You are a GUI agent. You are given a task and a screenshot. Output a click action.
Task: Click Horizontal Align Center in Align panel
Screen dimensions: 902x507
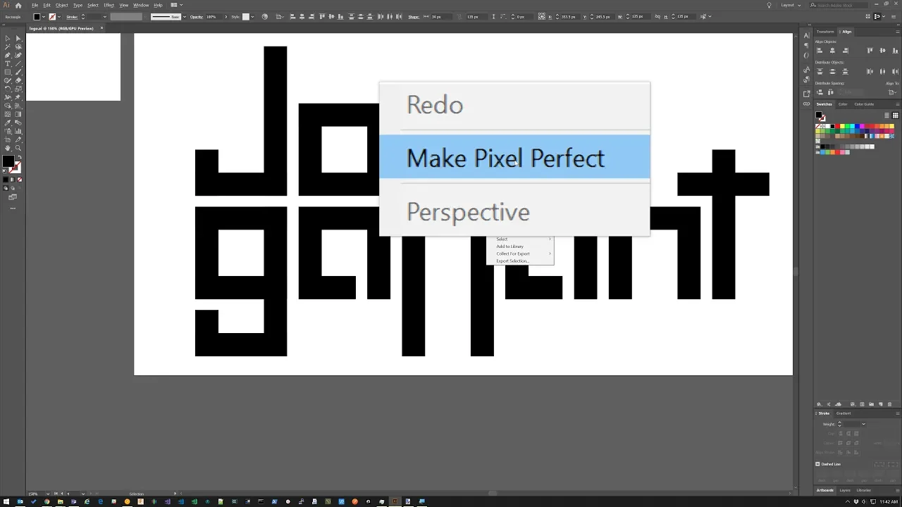(832, 51)
